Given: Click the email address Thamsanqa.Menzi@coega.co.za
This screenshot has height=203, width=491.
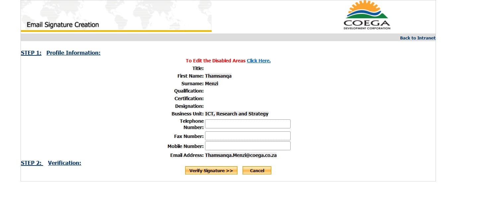Looking at the screenshot, I should (x=241, y=155).
